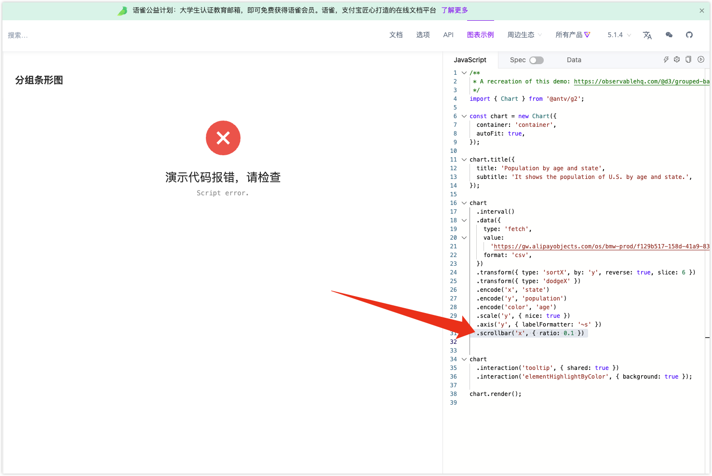Select the lightning auto-run icon above the editor
Screen dimensions: 712x476
(x=666, y=59)
